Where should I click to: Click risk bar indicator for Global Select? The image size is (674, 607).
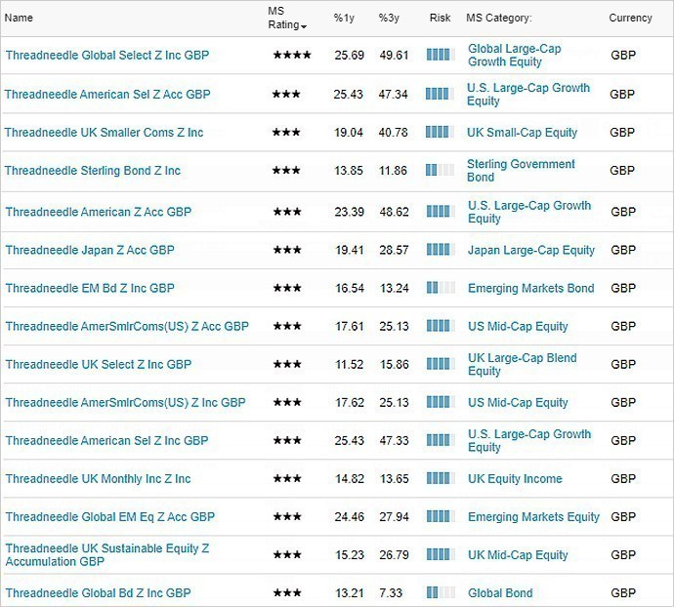click(441, 55)
